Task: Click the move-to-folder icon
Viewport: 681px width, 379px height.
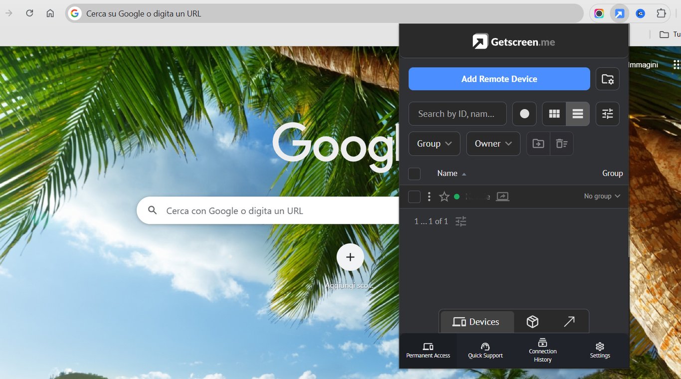Action: pos(538,144)
